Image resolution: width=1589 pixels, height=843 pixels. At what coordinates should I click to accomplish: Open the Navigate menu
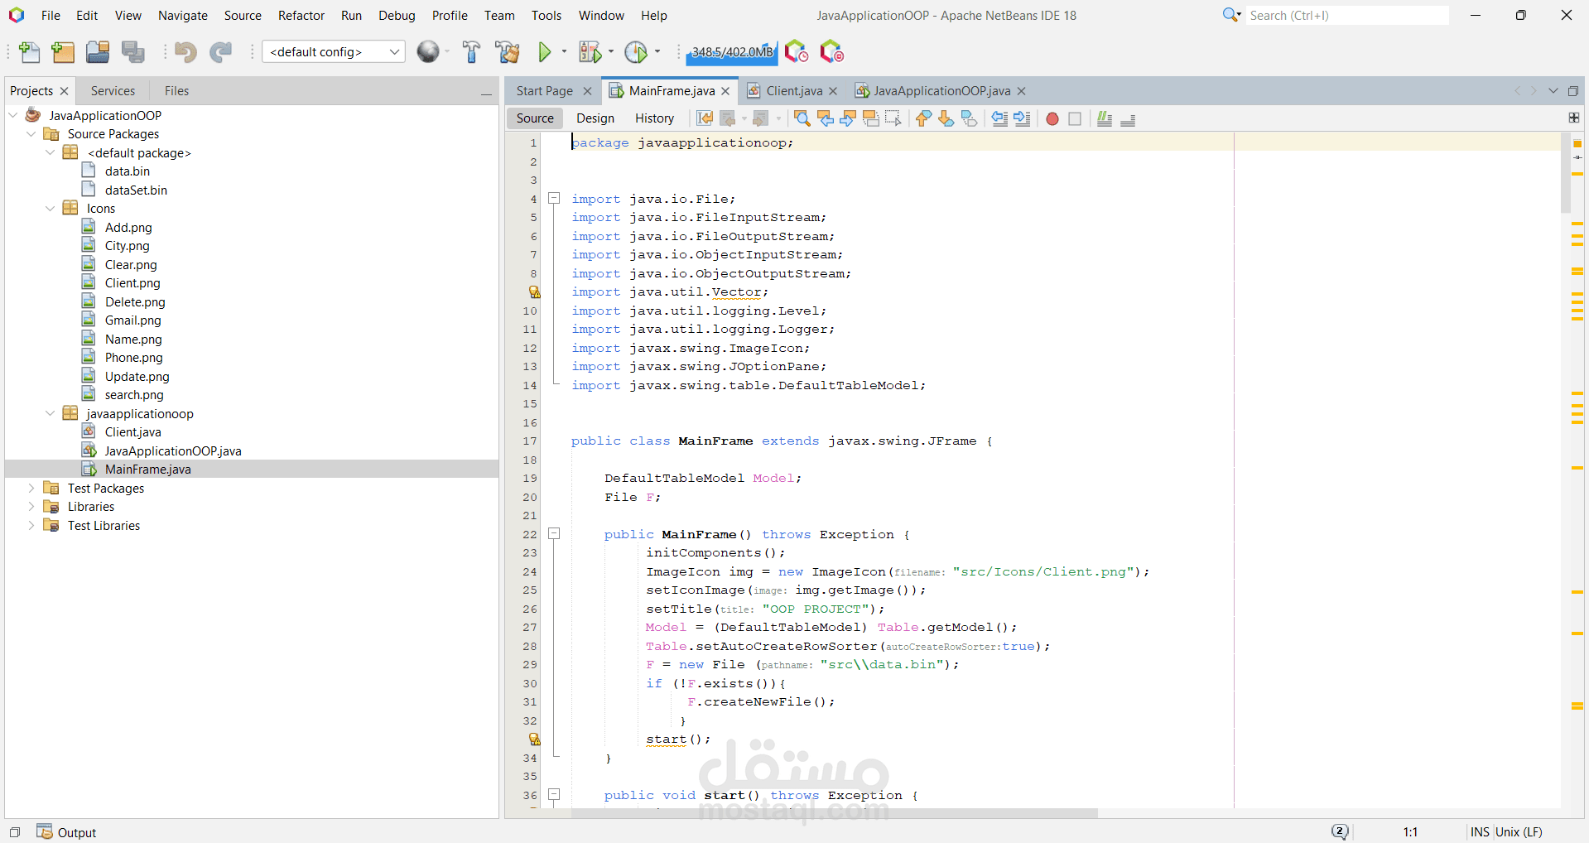[x=183, y=15]
